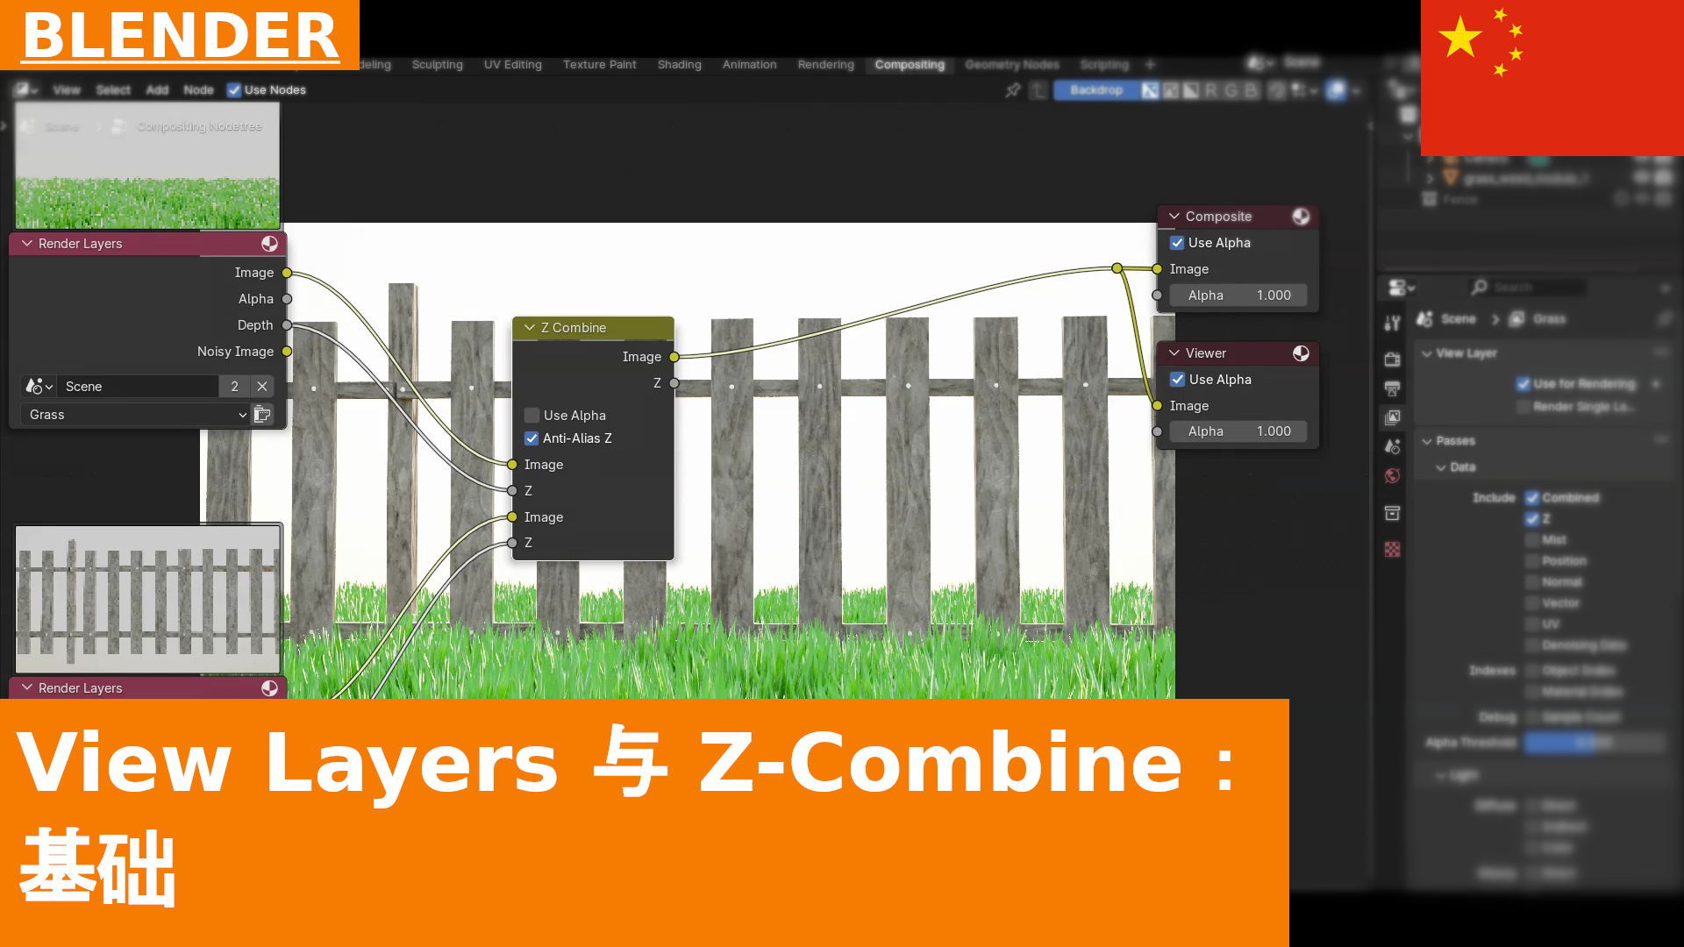Open the World properties tab
1684x947 pixels.
[1392, 475]
